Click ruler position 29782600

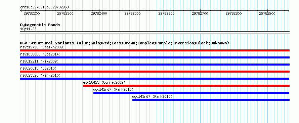click(x=167, y=13)
